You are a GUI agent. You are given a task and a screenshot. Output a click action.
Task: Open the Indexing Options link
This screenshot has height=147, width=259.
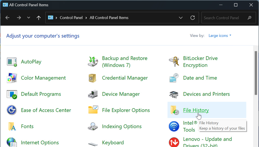[122, 127]
